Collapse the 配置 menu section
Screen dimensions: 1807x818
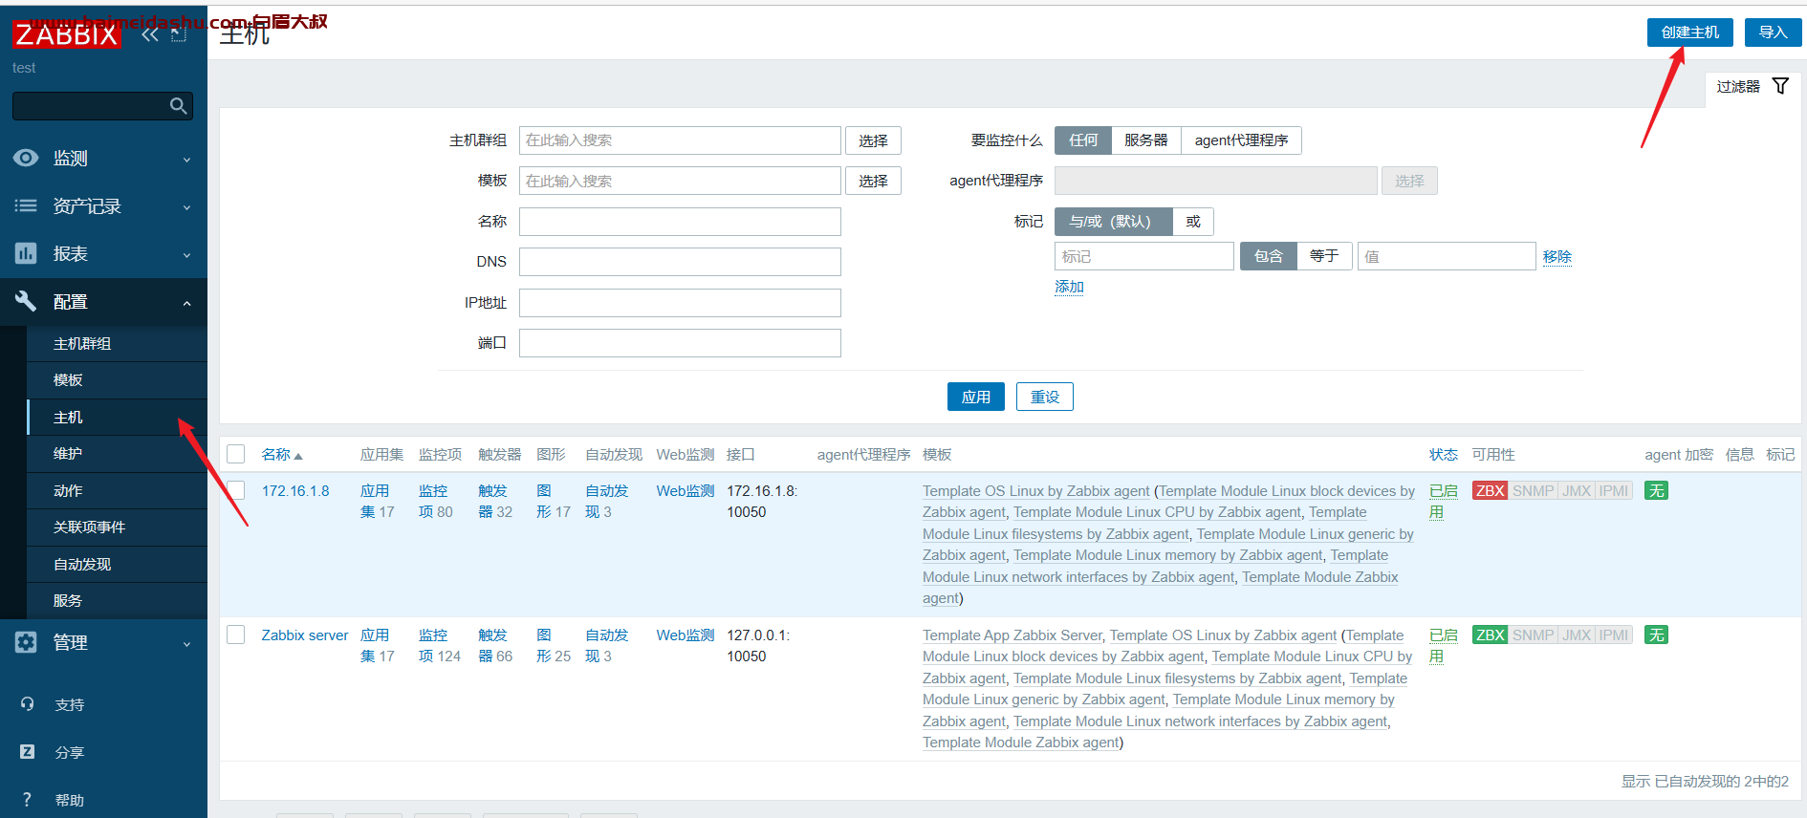point(103,301)
